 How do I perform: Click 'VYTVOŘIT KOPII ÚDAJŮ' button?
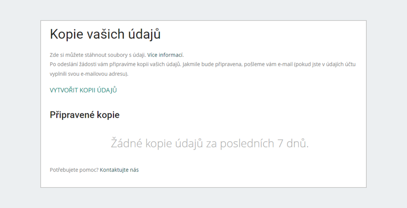click(83, 90)
